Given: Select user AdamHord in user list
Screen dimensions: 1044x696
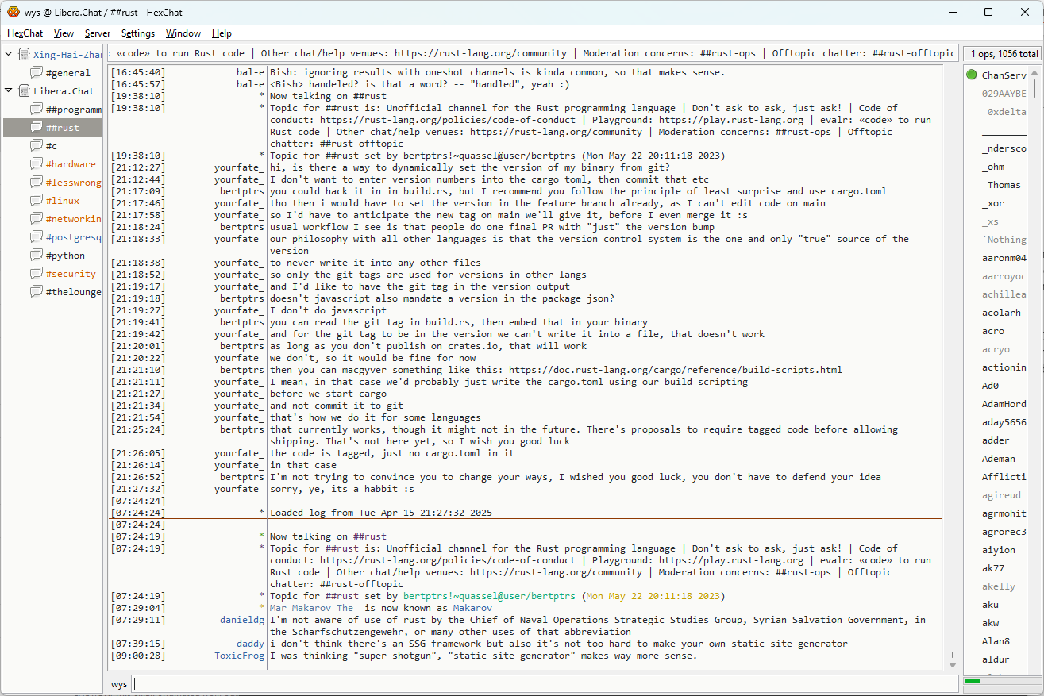Looking at the screenshot, I should pos(1004,404).
